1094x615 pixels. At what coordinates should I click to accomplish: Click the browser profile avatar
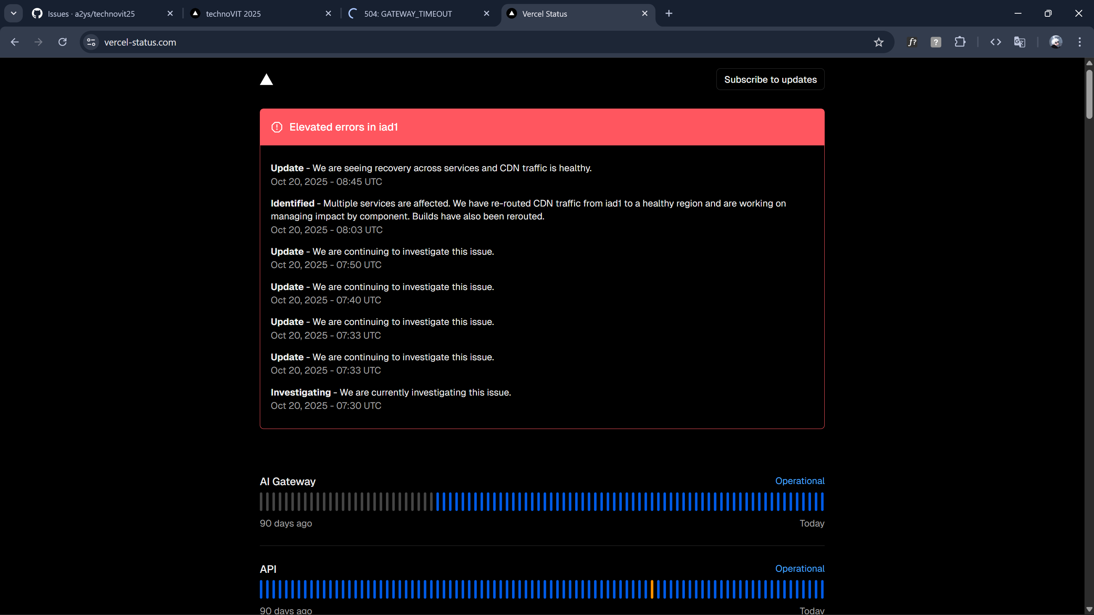coord(1056,42)
